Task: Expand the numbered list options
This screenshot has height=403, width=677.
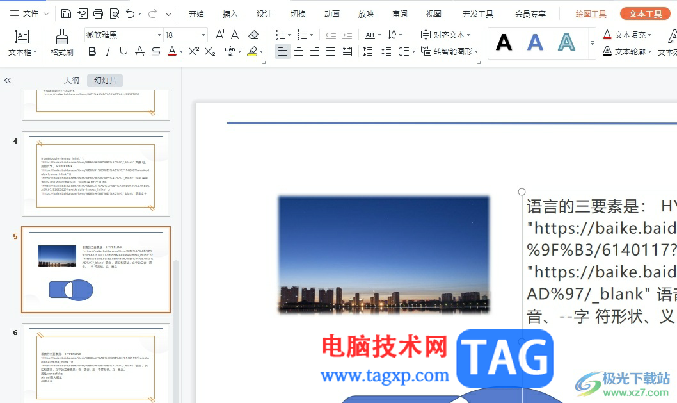Action: tap(311, 35)
